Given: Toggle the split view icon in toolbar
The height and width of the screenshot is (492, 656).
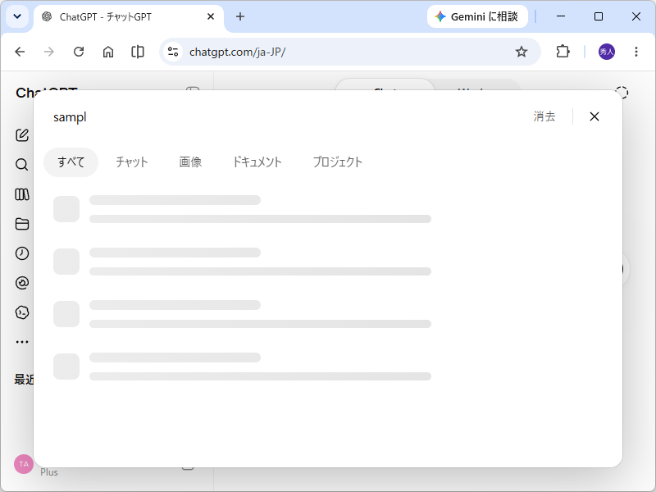Looking at the screenshot, I should coord(138,52).
